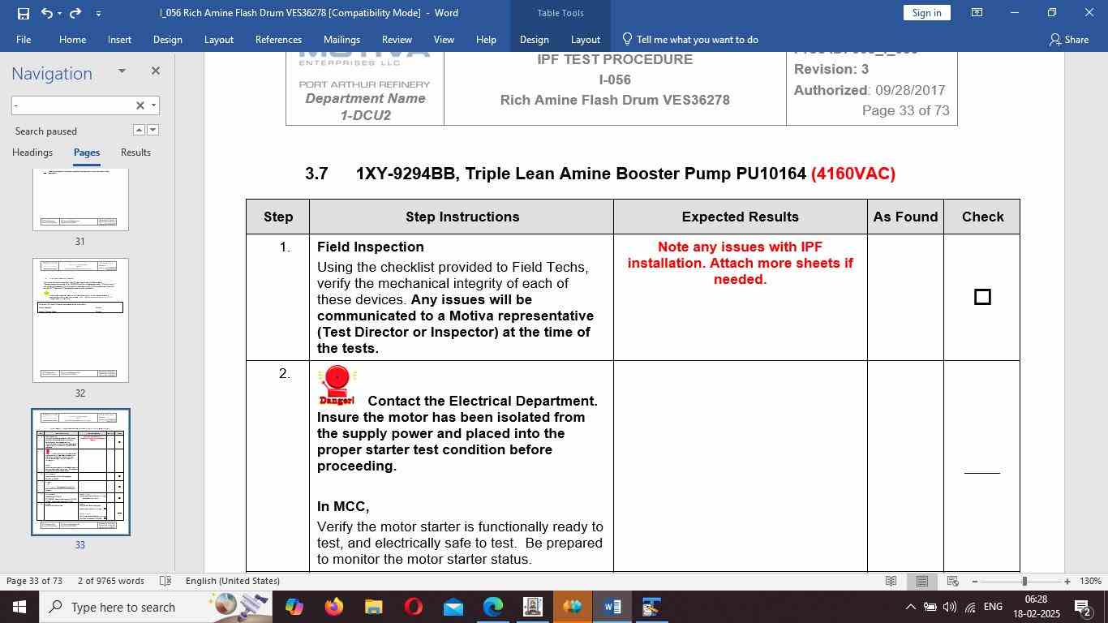Switch to the Pages navigation tab
This screenshot has height=623, width=1108.
(x=87, y=153)
